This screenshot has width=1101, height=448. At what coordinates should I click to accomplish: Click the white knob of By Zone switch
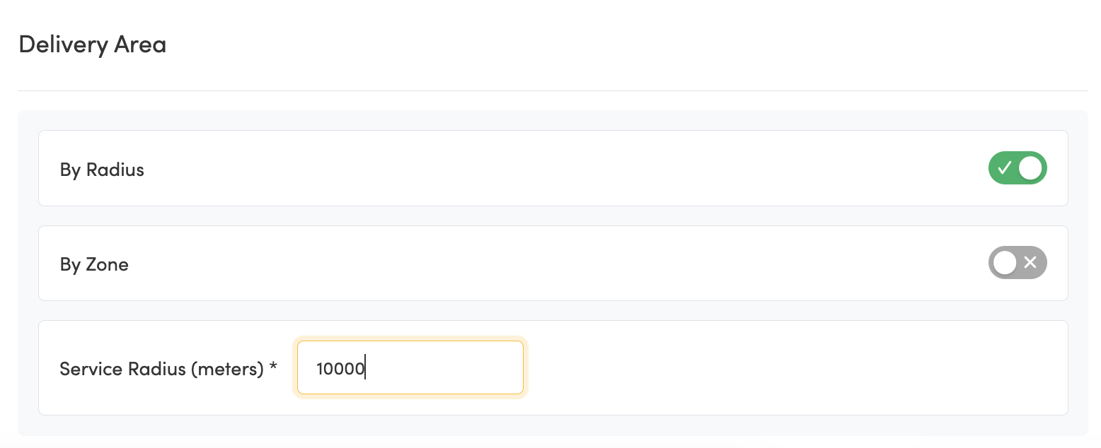pyautogui.click(x=1004, y=263)
